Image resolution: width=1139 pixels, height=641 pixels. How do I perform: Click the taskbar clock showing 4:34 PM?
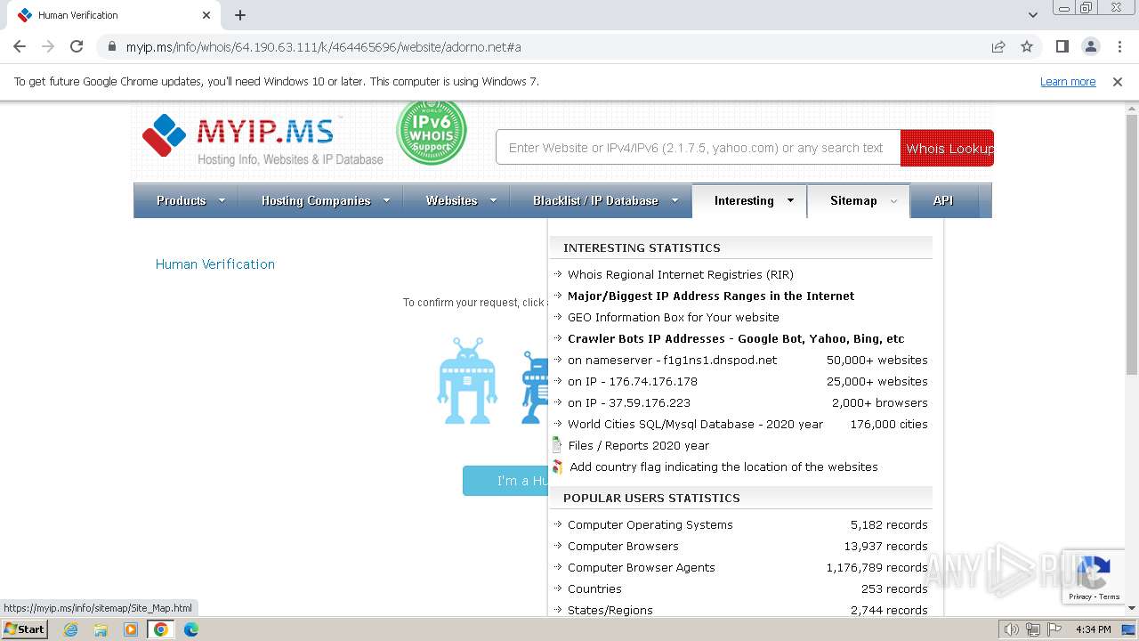tap(1093, 629)
